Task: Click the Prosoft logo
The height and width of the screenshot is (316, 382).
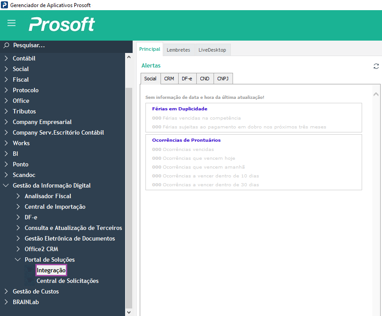Action: [61, 24]
